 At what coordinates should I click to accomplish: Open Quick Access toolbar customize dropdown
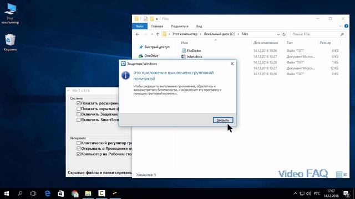156,19
